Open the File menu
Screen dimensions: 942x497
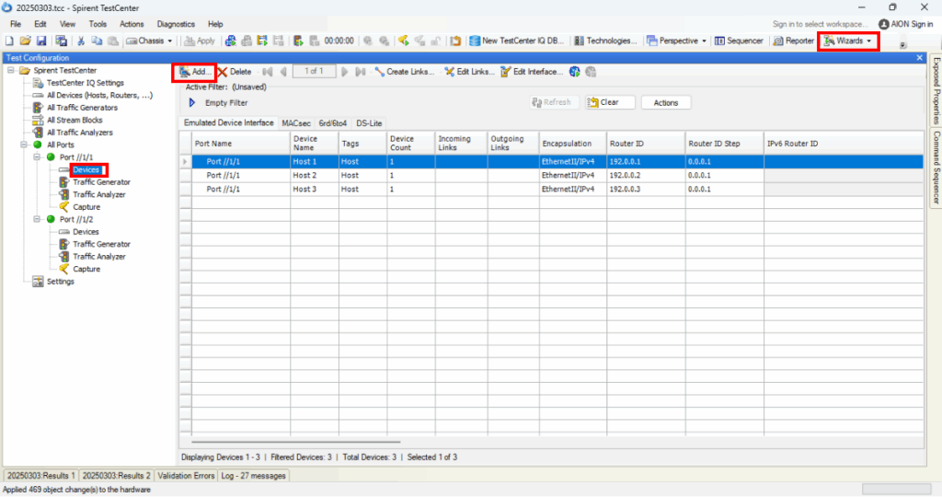[x=16, y=24]
